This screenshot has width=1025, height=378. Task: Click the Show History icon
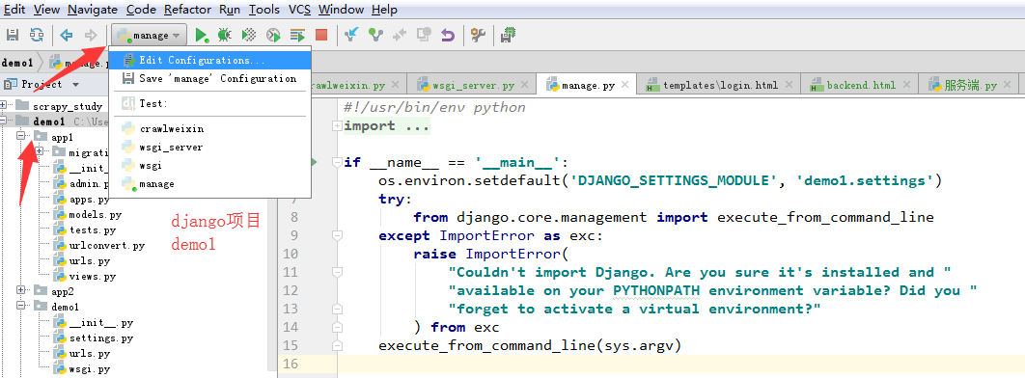(x=425, y=36)
